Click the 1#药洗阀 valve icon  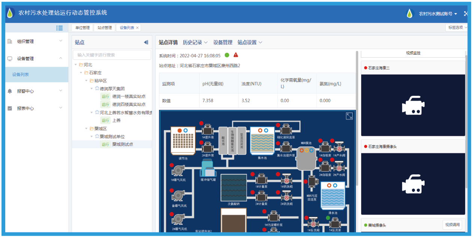[287, 179]
